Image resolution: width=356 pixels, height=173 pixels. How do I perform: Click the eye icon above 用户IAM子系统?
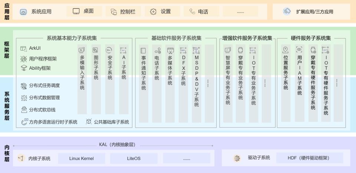click(299, 50)
